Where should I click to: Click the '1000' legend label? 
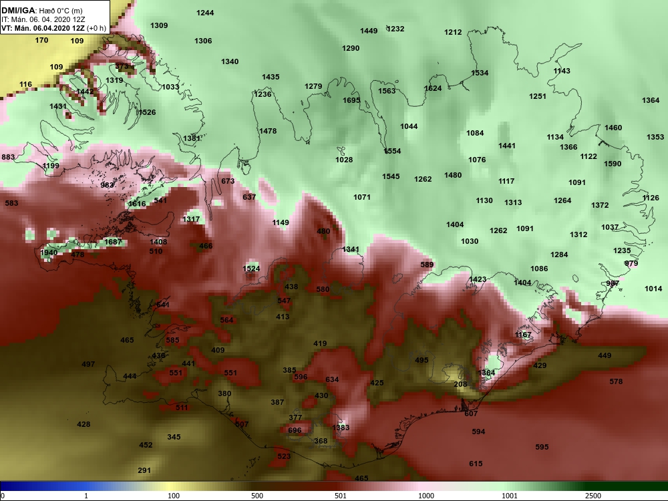coord(426,496)
